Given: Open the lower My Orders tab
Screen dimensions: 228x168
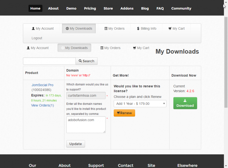Looking at the screenshot, I should coord(111,48).
